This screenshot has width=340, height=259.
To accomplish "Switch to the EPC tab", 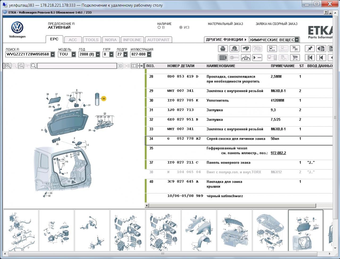I will pyautogui.click(x=54, y=39).
